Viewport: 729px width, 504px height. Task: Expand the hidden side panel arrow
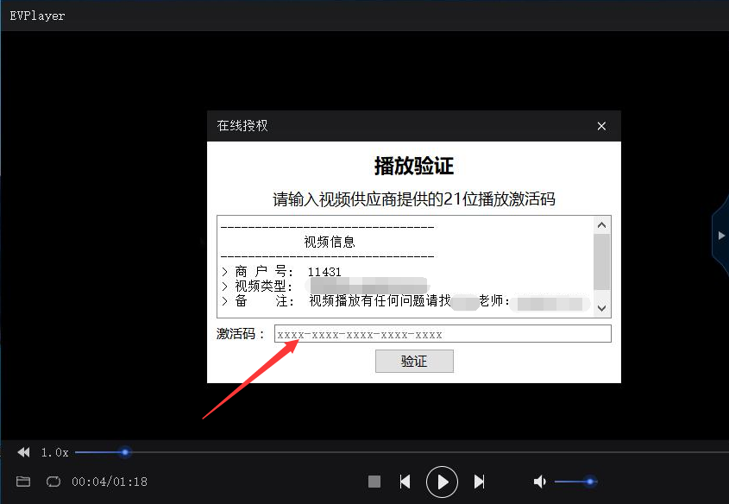pos(721,235)
